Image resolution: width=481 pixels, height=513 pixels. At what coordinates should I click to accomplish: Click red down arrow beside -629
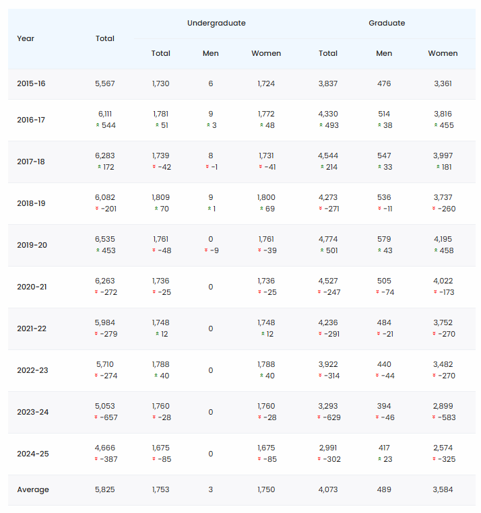319,417
